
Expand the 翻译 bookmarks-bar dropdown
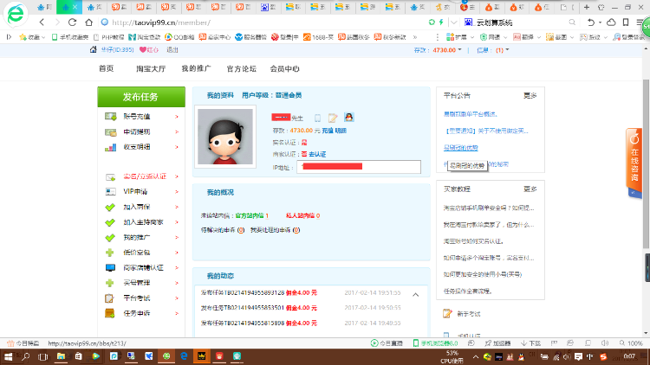538,37
